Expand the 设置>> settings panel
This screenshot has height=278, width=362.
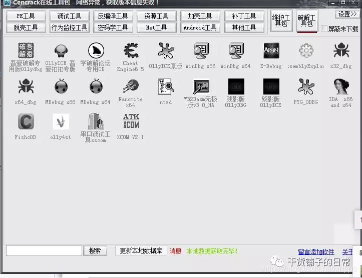coord(347,14)
